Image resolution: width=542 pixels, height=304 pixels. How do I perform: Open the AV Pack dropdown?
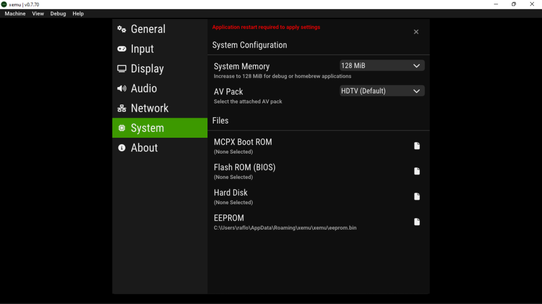(x=382, y=90)
